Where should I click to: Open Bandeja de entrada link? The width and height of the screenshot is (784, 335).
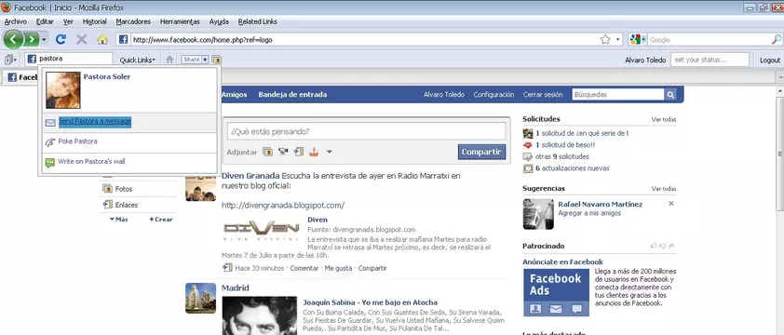292,95
